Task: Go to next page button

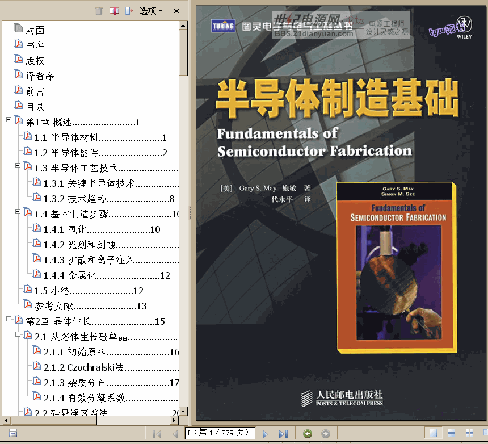Action: [x=265, y=434]
